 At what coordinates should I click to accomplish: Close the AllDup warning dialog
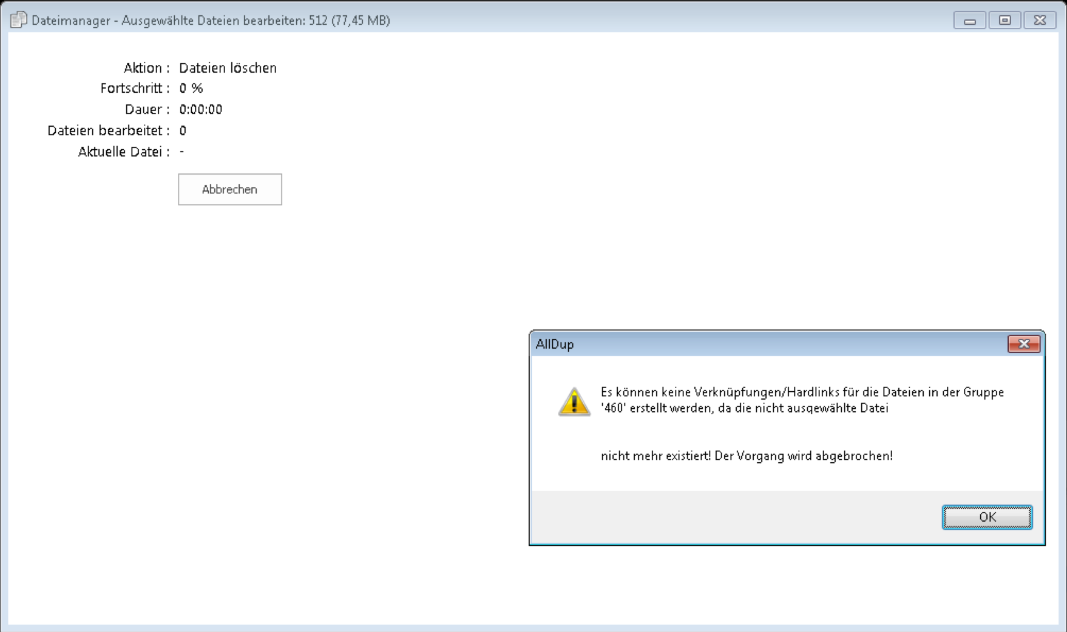[x=1023, y=344]
